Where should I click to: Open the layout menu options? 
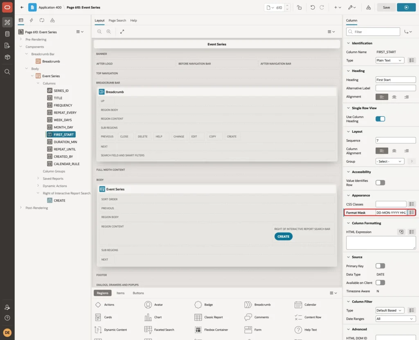[331, 31]
